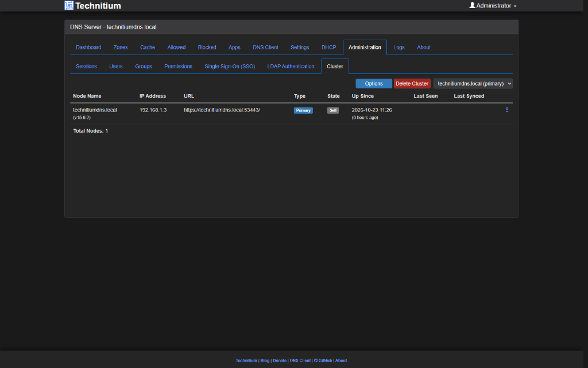Screen dimensions: 588x368
Task: Click the IP Address column header
Action: coord(153,96)
